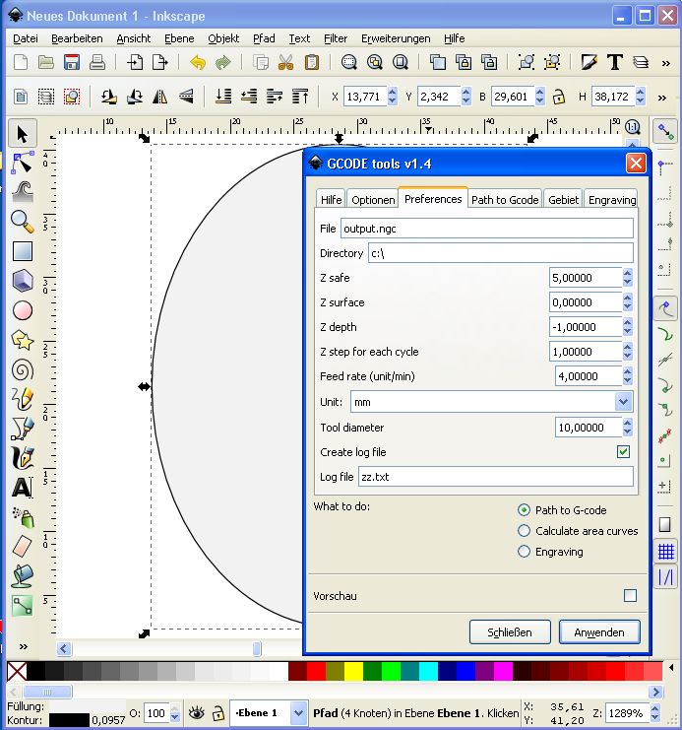The height and width of the screenshot is (730, 682).
Task: Choose the Node edit tool
Action: (x=22, y=163)
